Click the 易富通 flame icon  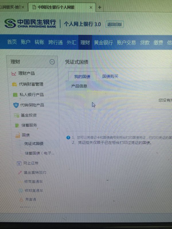21,200
